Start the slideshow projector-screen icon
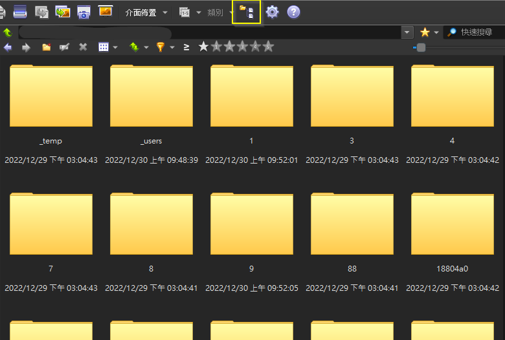The height and width of the screenshot is (340, 505). tap(106, 11)
